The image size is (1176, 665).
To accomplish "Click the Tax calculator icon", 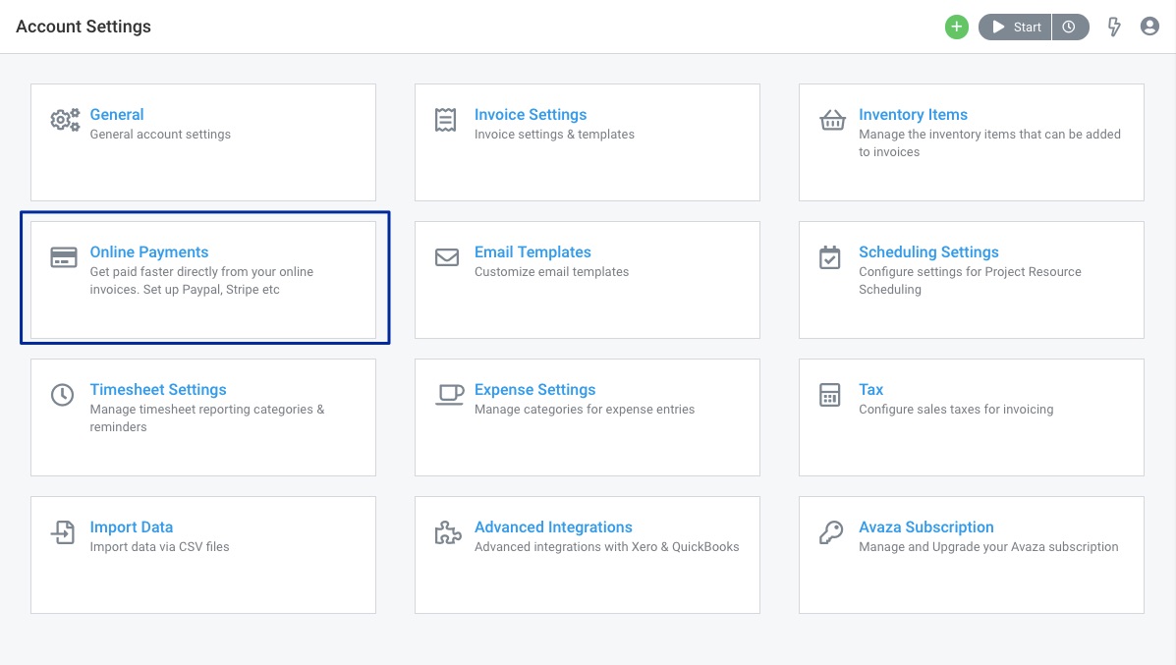I will click(829, 394).
